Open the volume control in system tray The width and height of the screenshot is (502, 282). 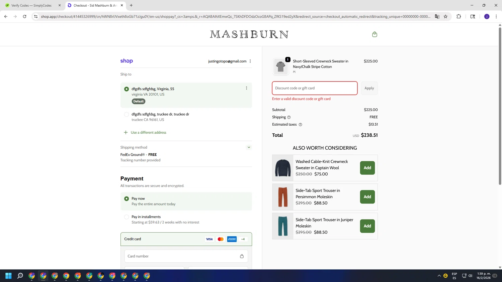click(470, 276)
